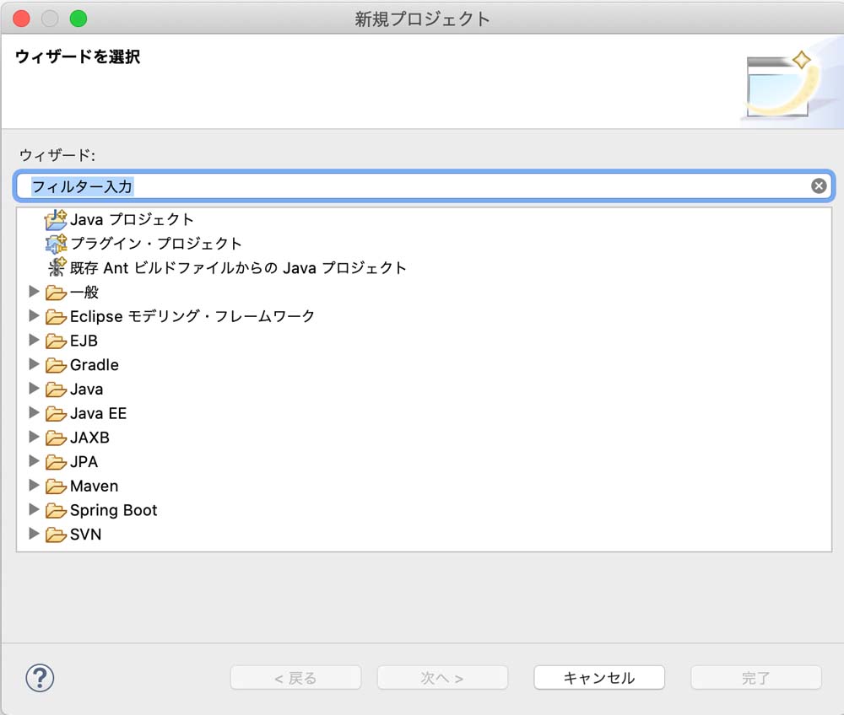This screenshot has height=715, width=844.
Task: Click the プラグイン・プロジェクト wizard icon
Action: point(56,244)
